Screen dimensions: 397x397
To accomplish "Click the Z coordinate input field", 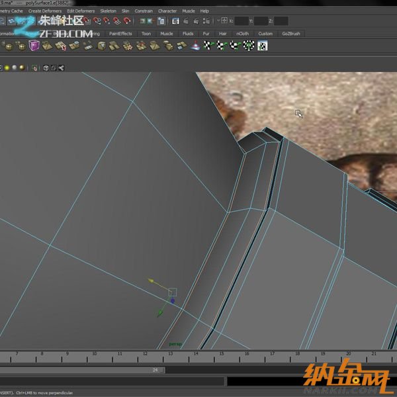I will click(x=281, y=21).
